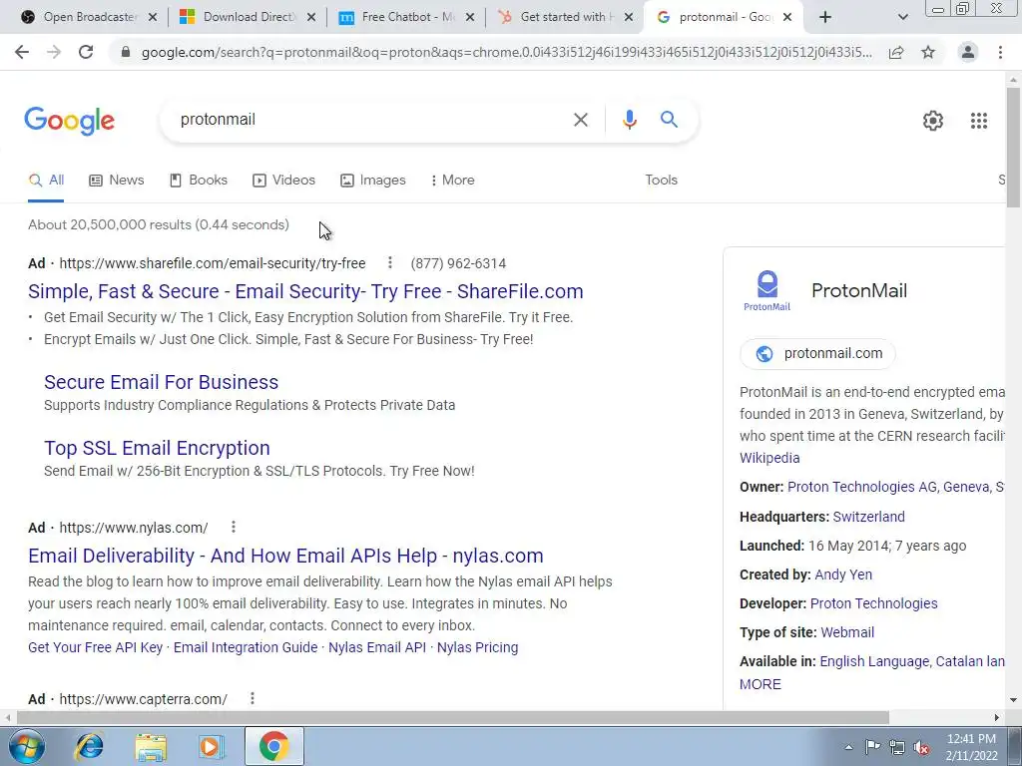Click the ProtonMail logo in the knowledge panel
This screenshot has height=766, width=1022.
(767, 290)
